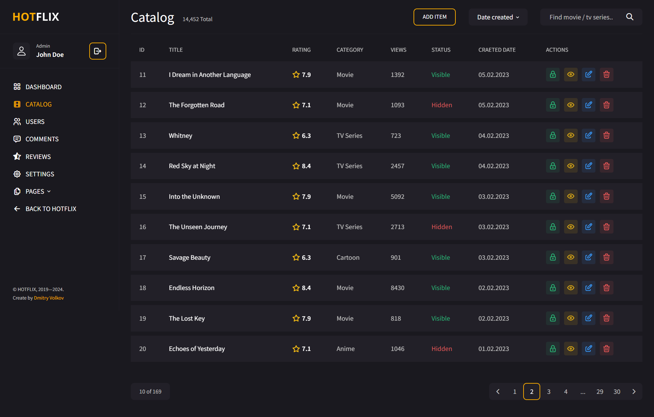The image size is (654, 417).
Task: Click the delete icon for The Lost Key
Action: coord(606,318)
